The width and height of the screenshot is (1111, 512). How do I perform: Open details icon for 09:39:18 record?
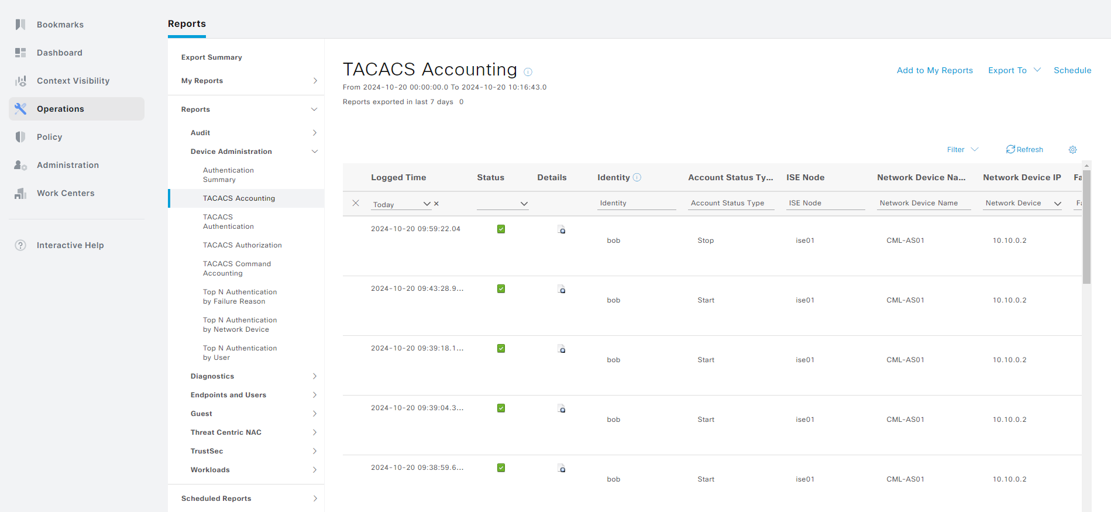pyautogui.click(x=561, y=349)
